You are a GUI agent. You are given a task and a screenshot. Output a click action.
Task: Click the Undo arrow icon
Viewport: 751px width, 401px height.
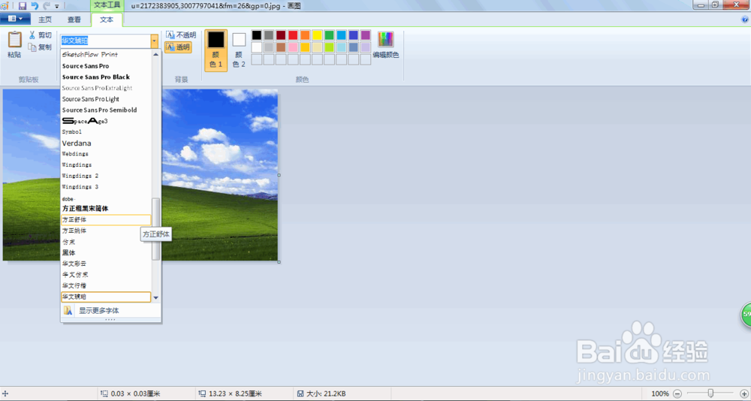[35, 6]
